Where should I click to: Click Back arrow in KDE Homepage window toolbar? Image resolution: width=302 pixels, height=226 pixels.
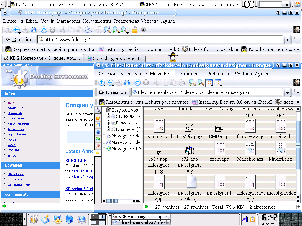[x=17, y=30]
